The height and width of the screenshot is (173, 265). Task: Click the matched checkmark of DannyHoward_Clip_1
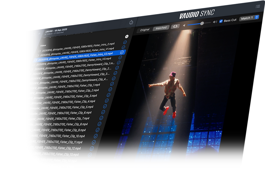(119, 63)
